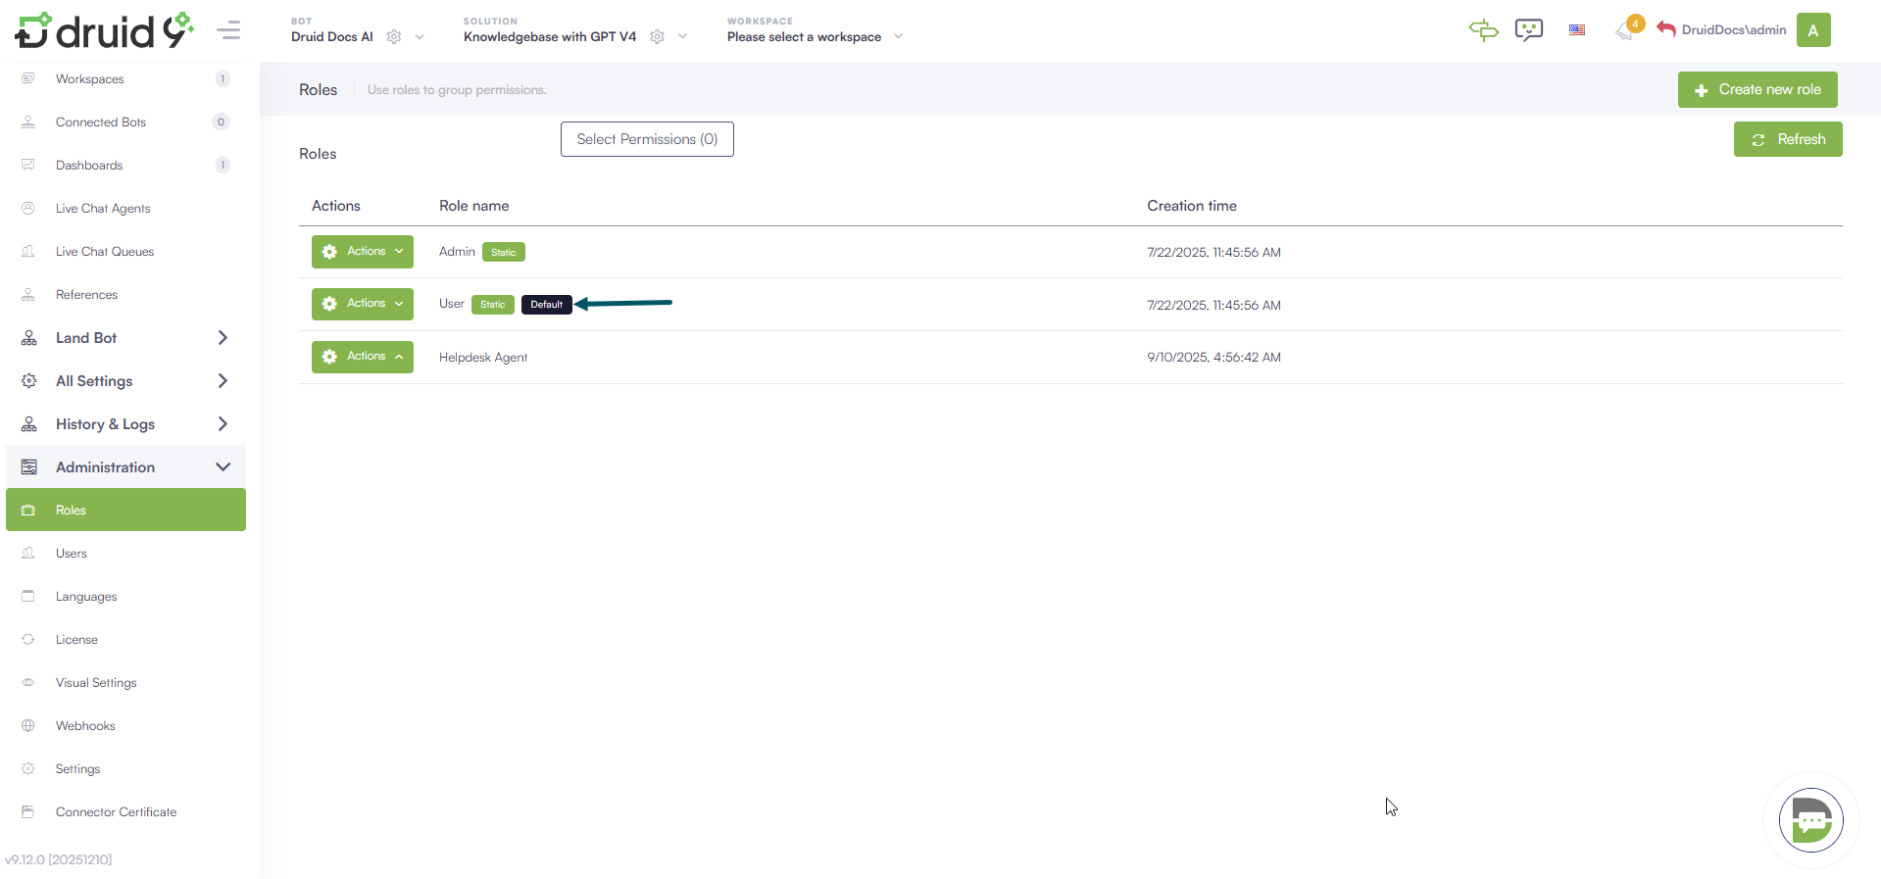
Task: Open Actions dropdown for Admin role
Action: pyautogui.click(x=362, y=252)
